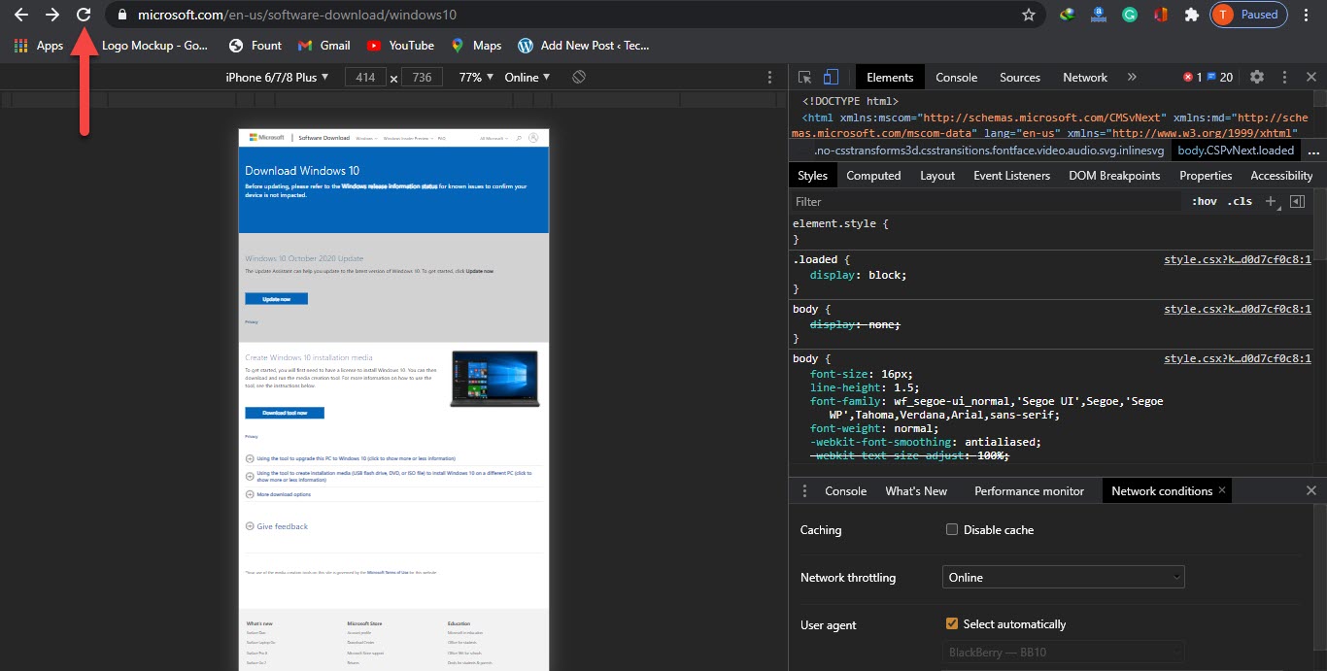Open DevTools settings gear icon
Screen dimensions: 1327x671
[1257, 78]
